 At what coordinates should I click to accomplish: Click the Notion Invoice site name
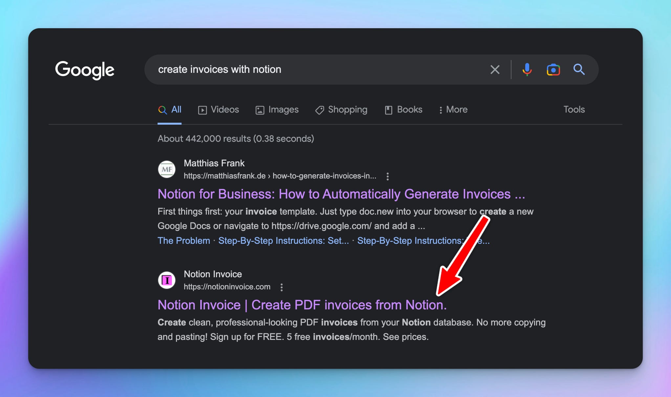coord(213,274)
